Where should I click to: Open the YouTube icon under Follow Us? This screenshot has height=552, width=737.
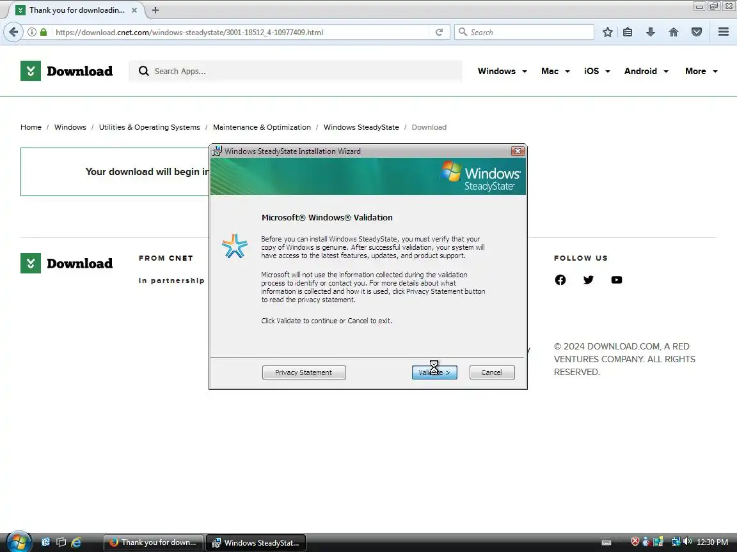pyautogui.click(x=617, y=280)
